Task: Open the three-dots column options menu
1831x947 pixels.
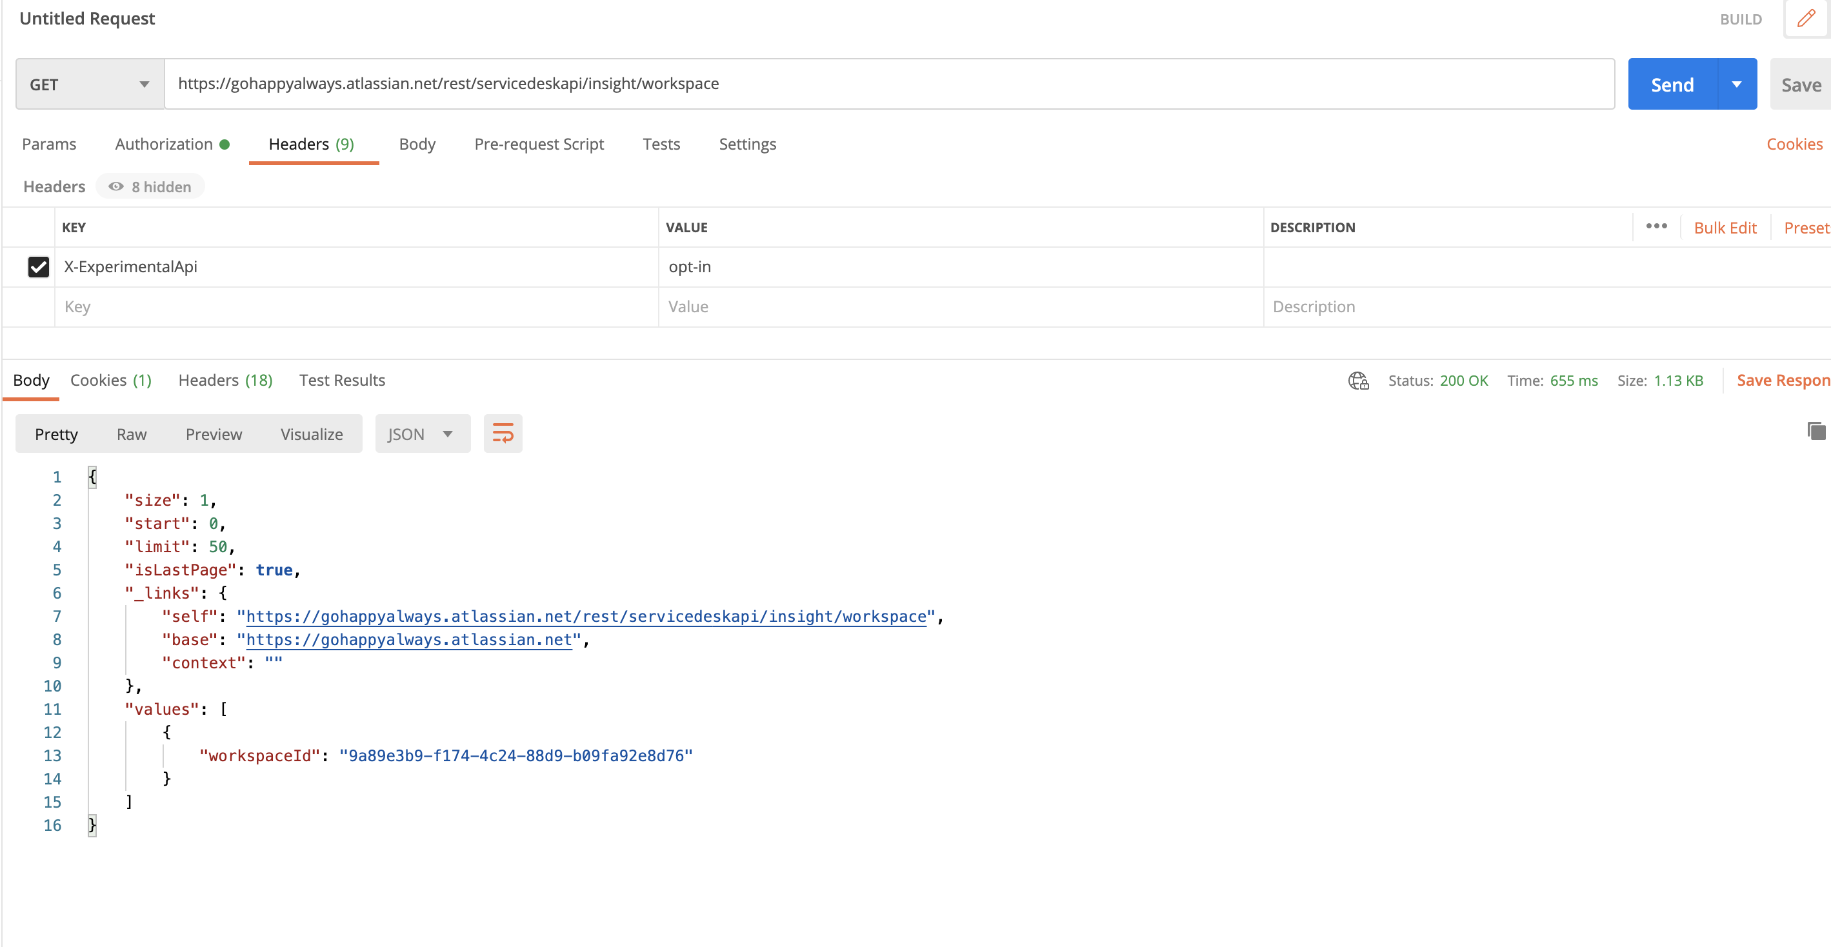Action: tap(1656, 227)
